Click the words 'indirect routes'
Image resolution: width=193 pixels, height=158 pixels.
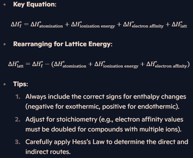tap(48, 152)
